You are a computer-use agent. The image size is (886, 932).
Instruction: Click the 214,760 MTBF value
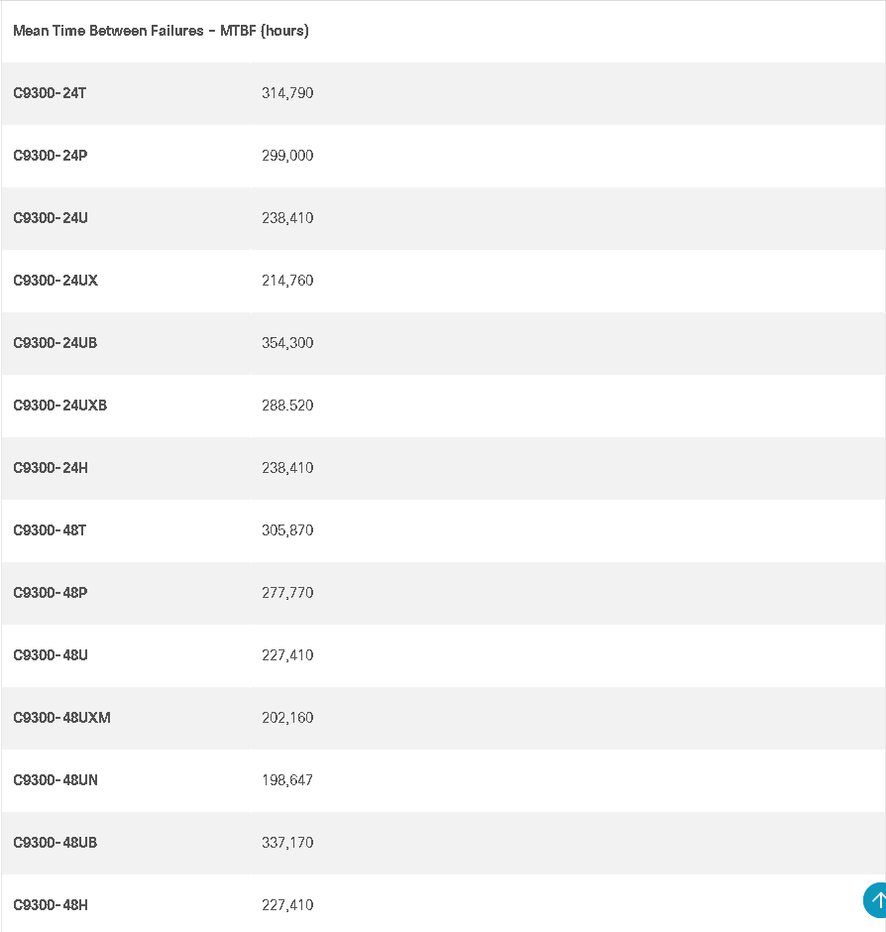coord(287,281)
